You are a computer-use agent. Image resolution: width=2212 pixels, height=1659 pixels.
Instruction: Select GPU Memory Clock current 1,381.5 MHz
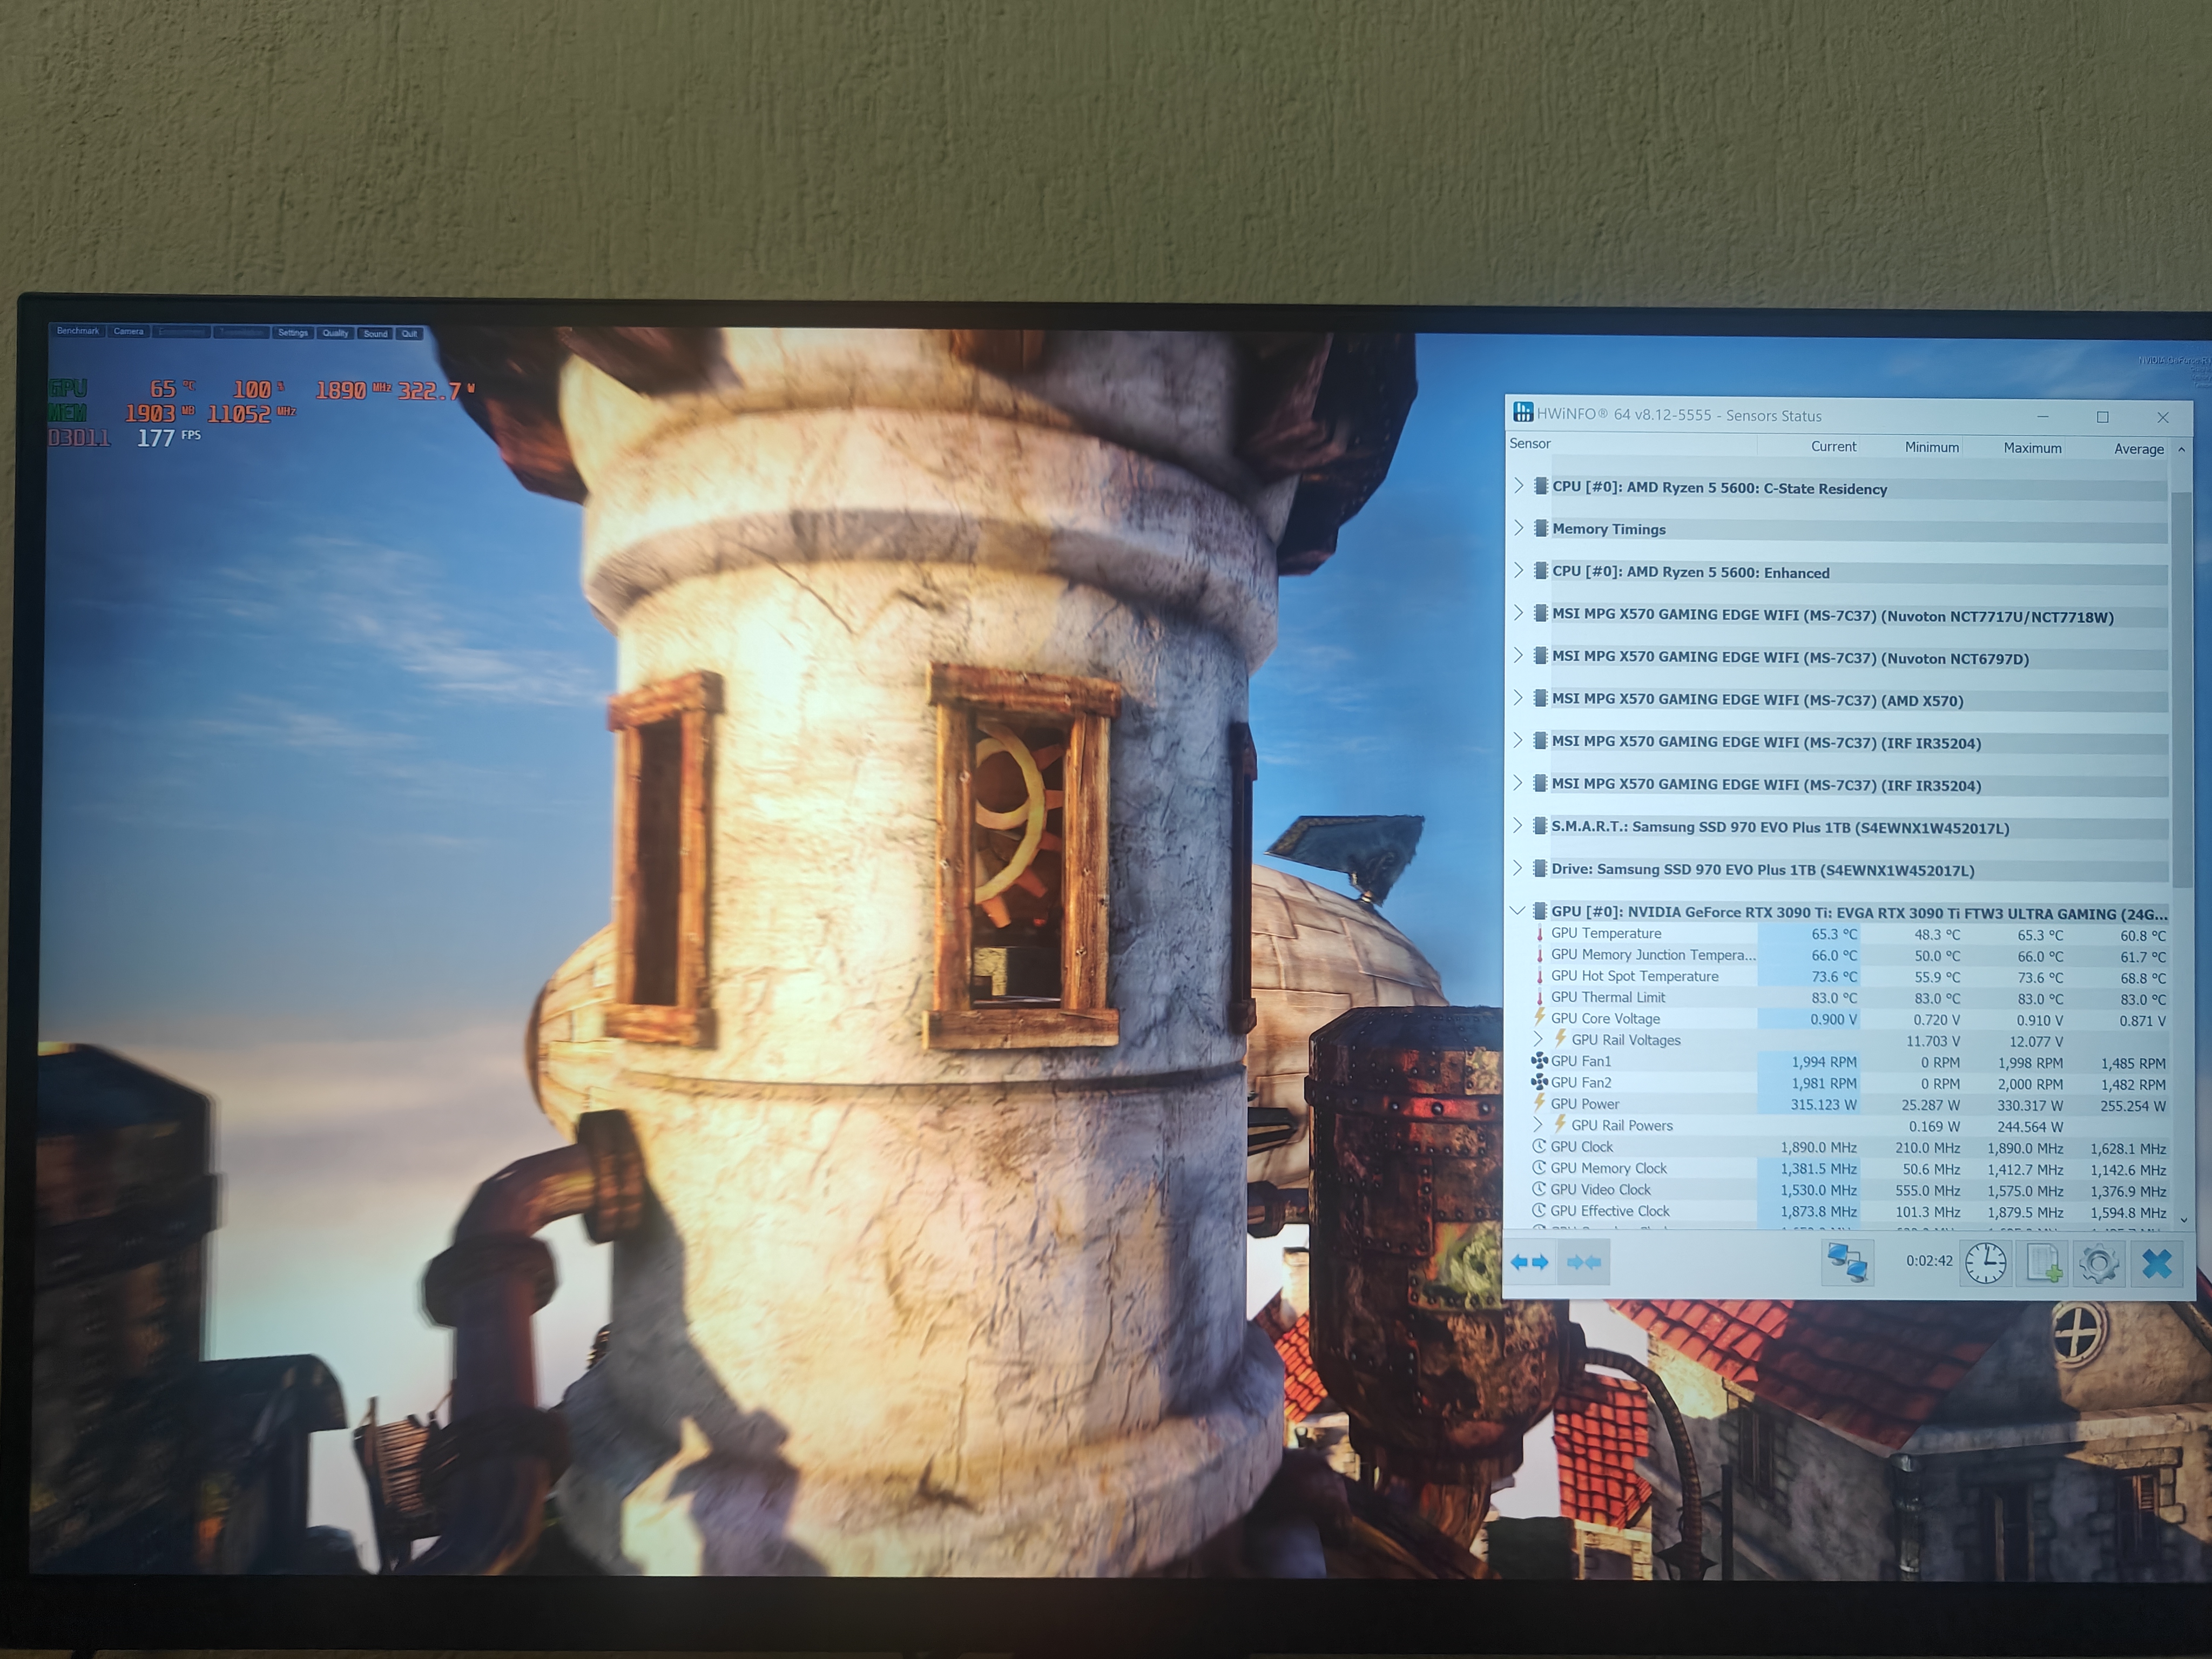1819,1169
